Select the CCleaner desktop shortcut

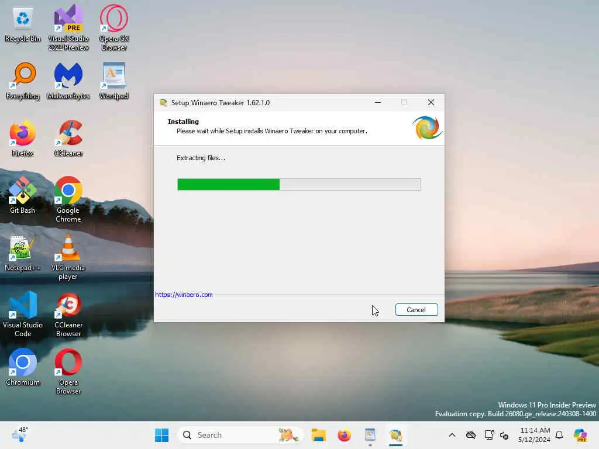[x=68, y=139]
